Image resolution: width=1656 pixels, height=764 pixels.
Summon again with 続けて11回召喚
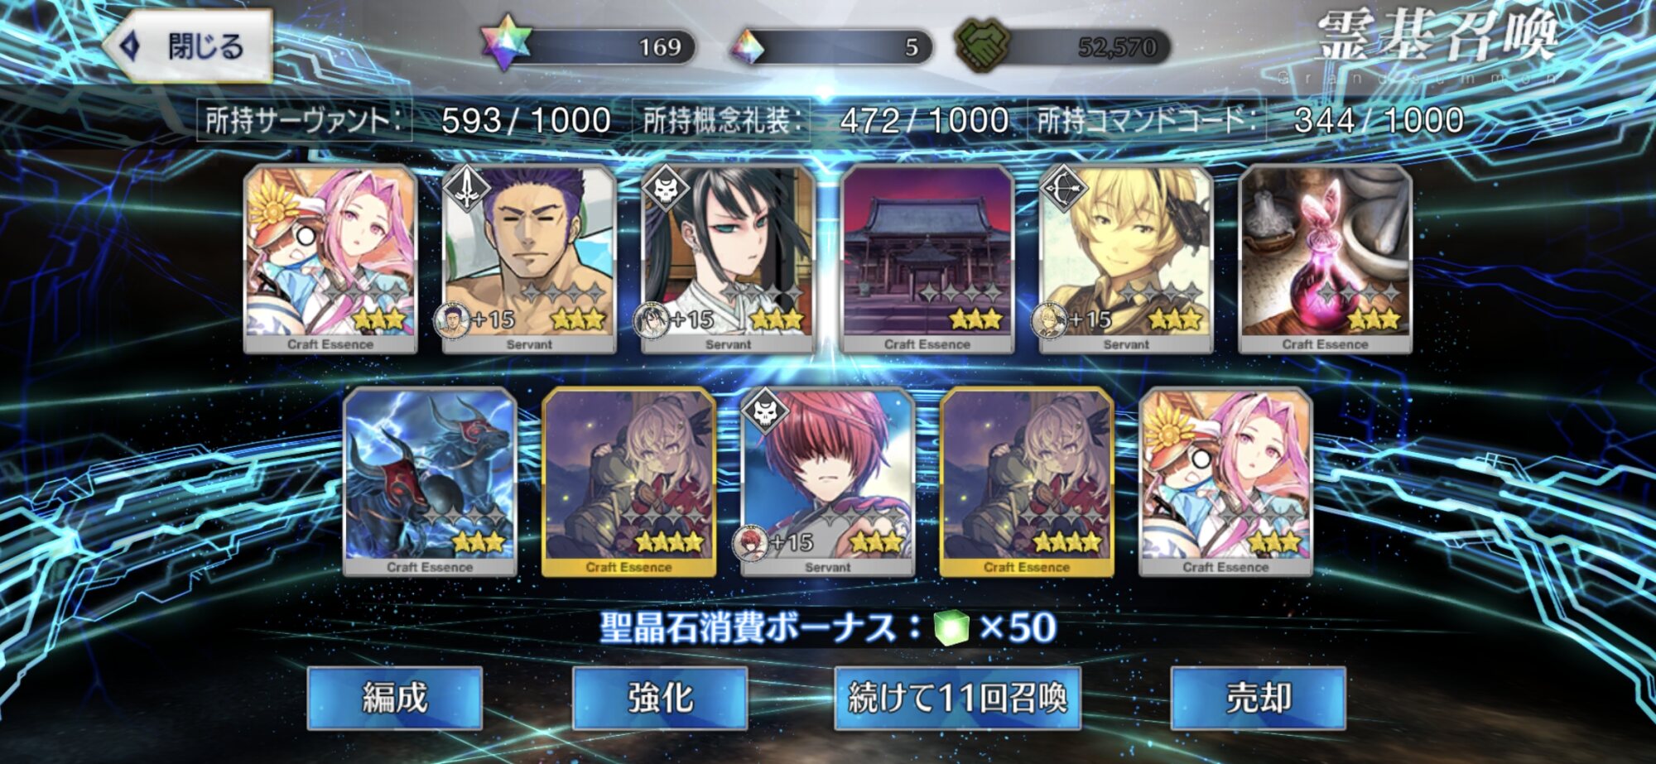click(x=958, y=698)
